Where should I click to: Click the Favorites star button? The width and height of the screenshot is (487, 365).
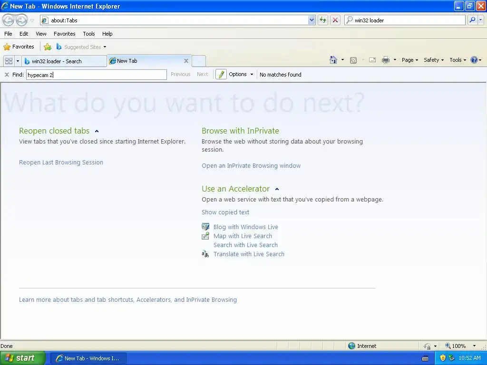pyautogui.click(x=19, y=47)
